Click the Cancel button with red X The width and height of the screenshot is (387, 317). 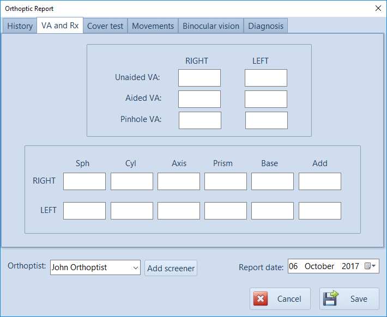pos(280,298)
